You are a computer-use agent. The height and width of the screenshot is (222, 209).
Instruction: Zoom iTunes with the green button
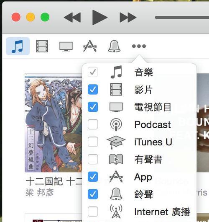click(x=45, y=17)
